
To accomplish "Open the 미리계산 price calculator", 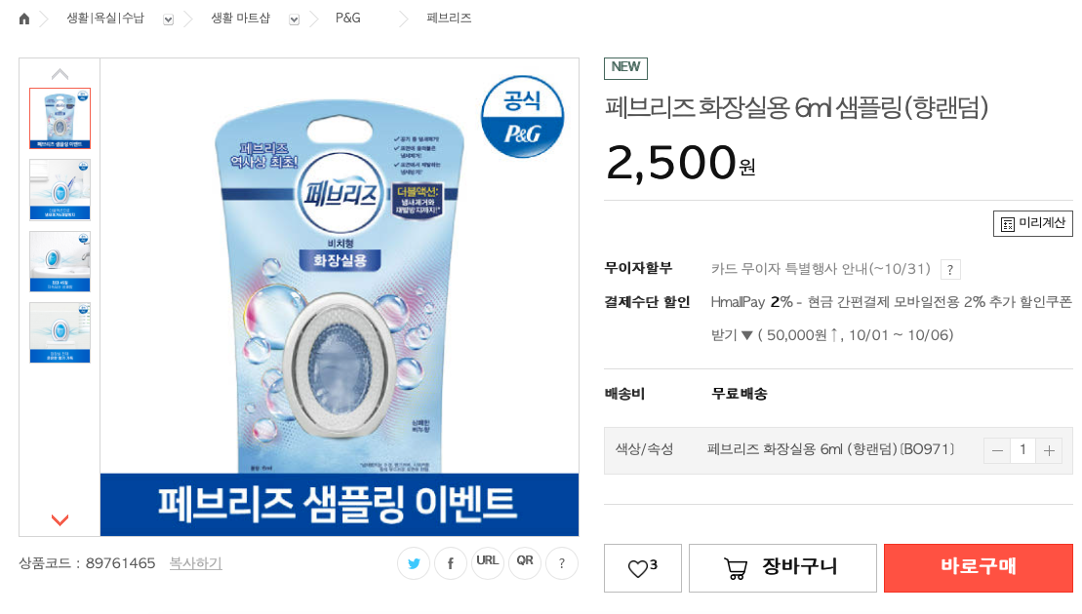I will click(x=1033, y=223).
